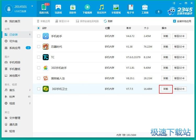Toggle the select-all checkbox beside 名称
The width and height of the screenshot is (196, 140).
39,28
